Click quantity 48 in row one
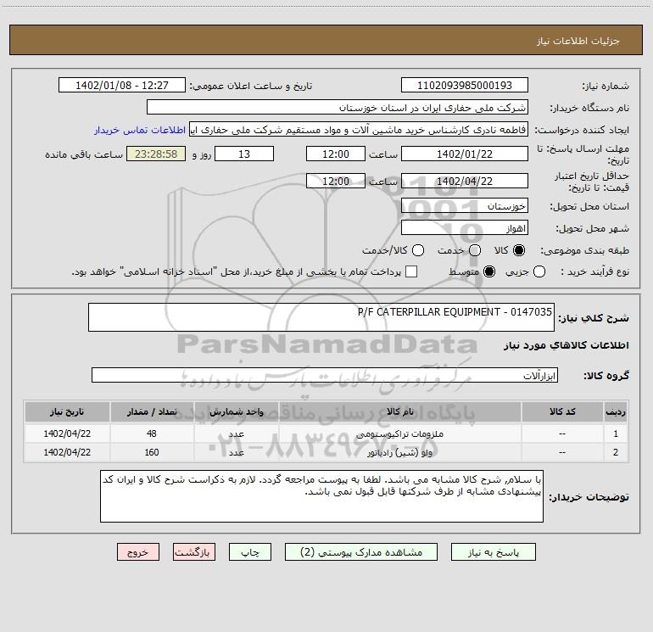This screenshot has height=632, width=653. [152, 433]
